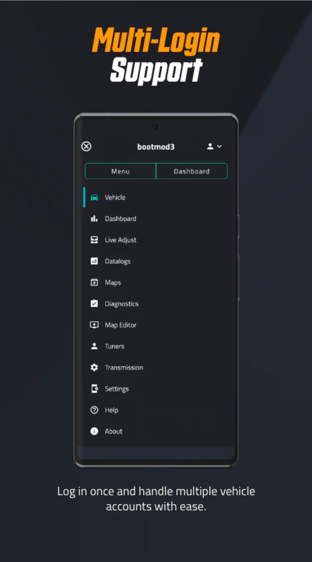Open the Settings menu entry

117,389
